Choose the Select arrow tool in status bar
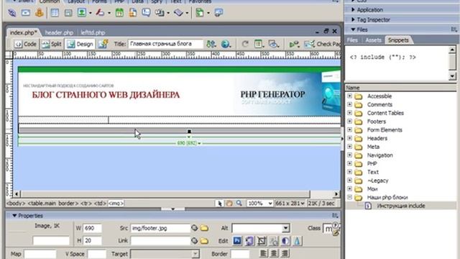The image size is (460, 259). pyautogui.click(x=219, y=203)
